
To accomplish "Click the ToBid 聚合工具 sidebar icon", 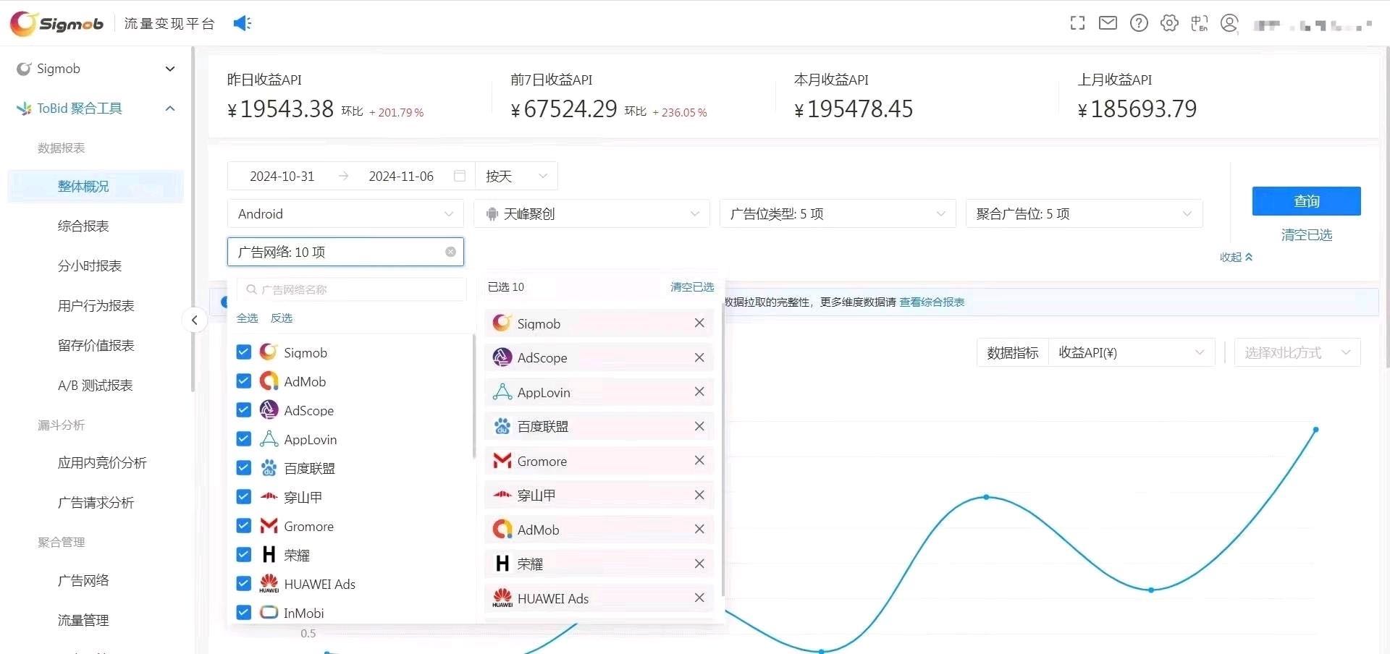I will 24,109.
